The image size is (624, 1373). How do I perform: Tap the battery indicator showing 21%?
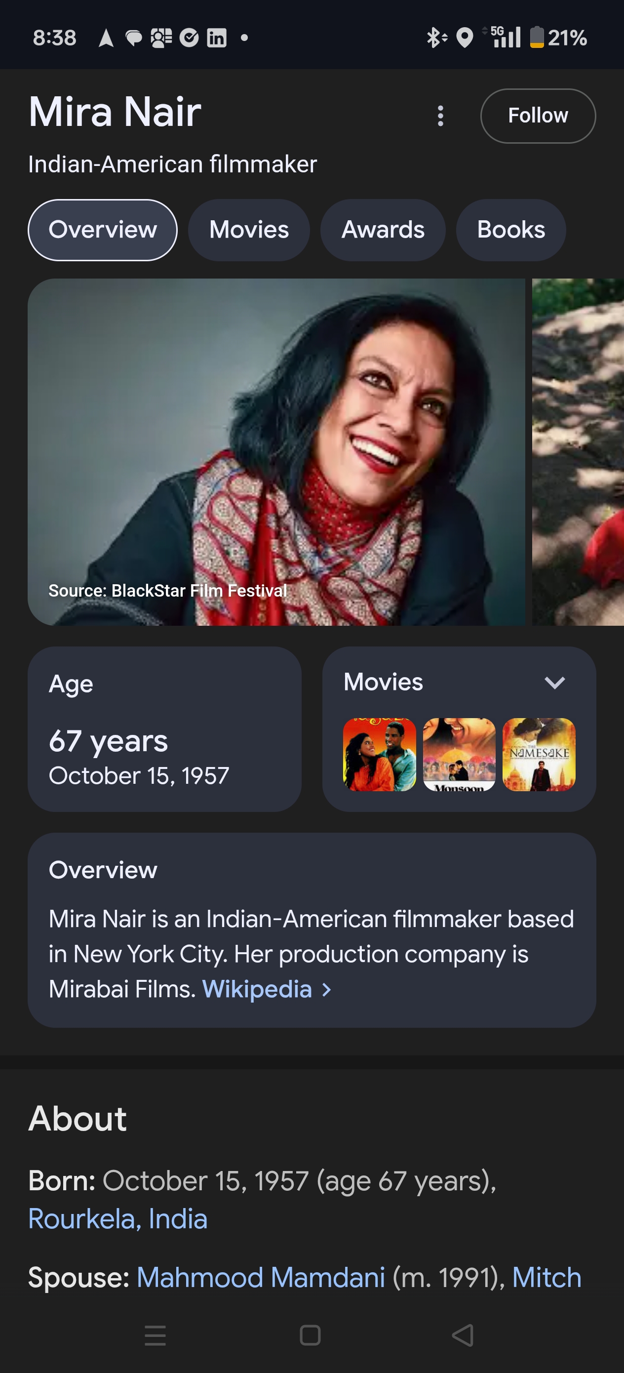click(558, 38)
